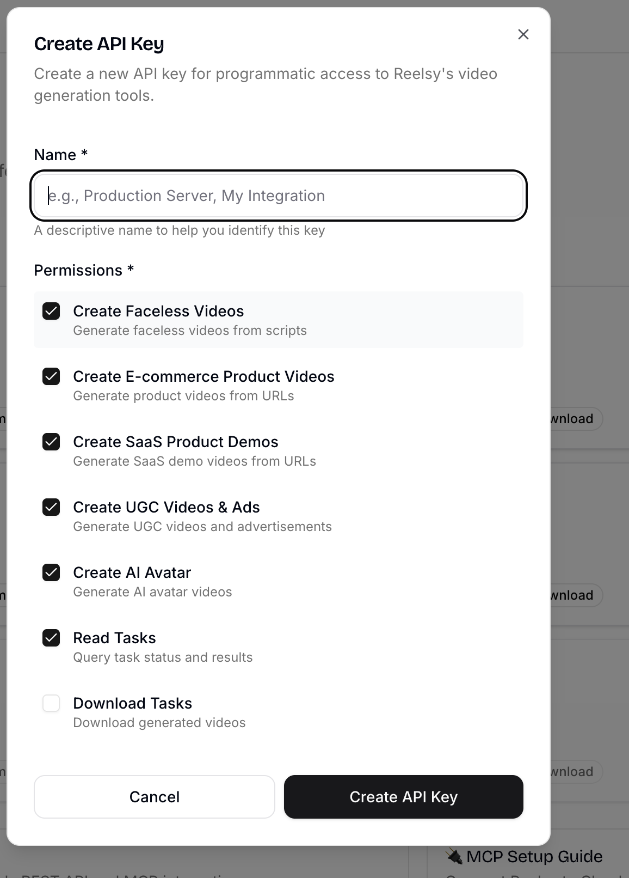The width and height of the screenshot is (629, 878).
Task: Click the "Create Faceless Videos" label text
Action: pyautogui.click(x=158, y=311)
